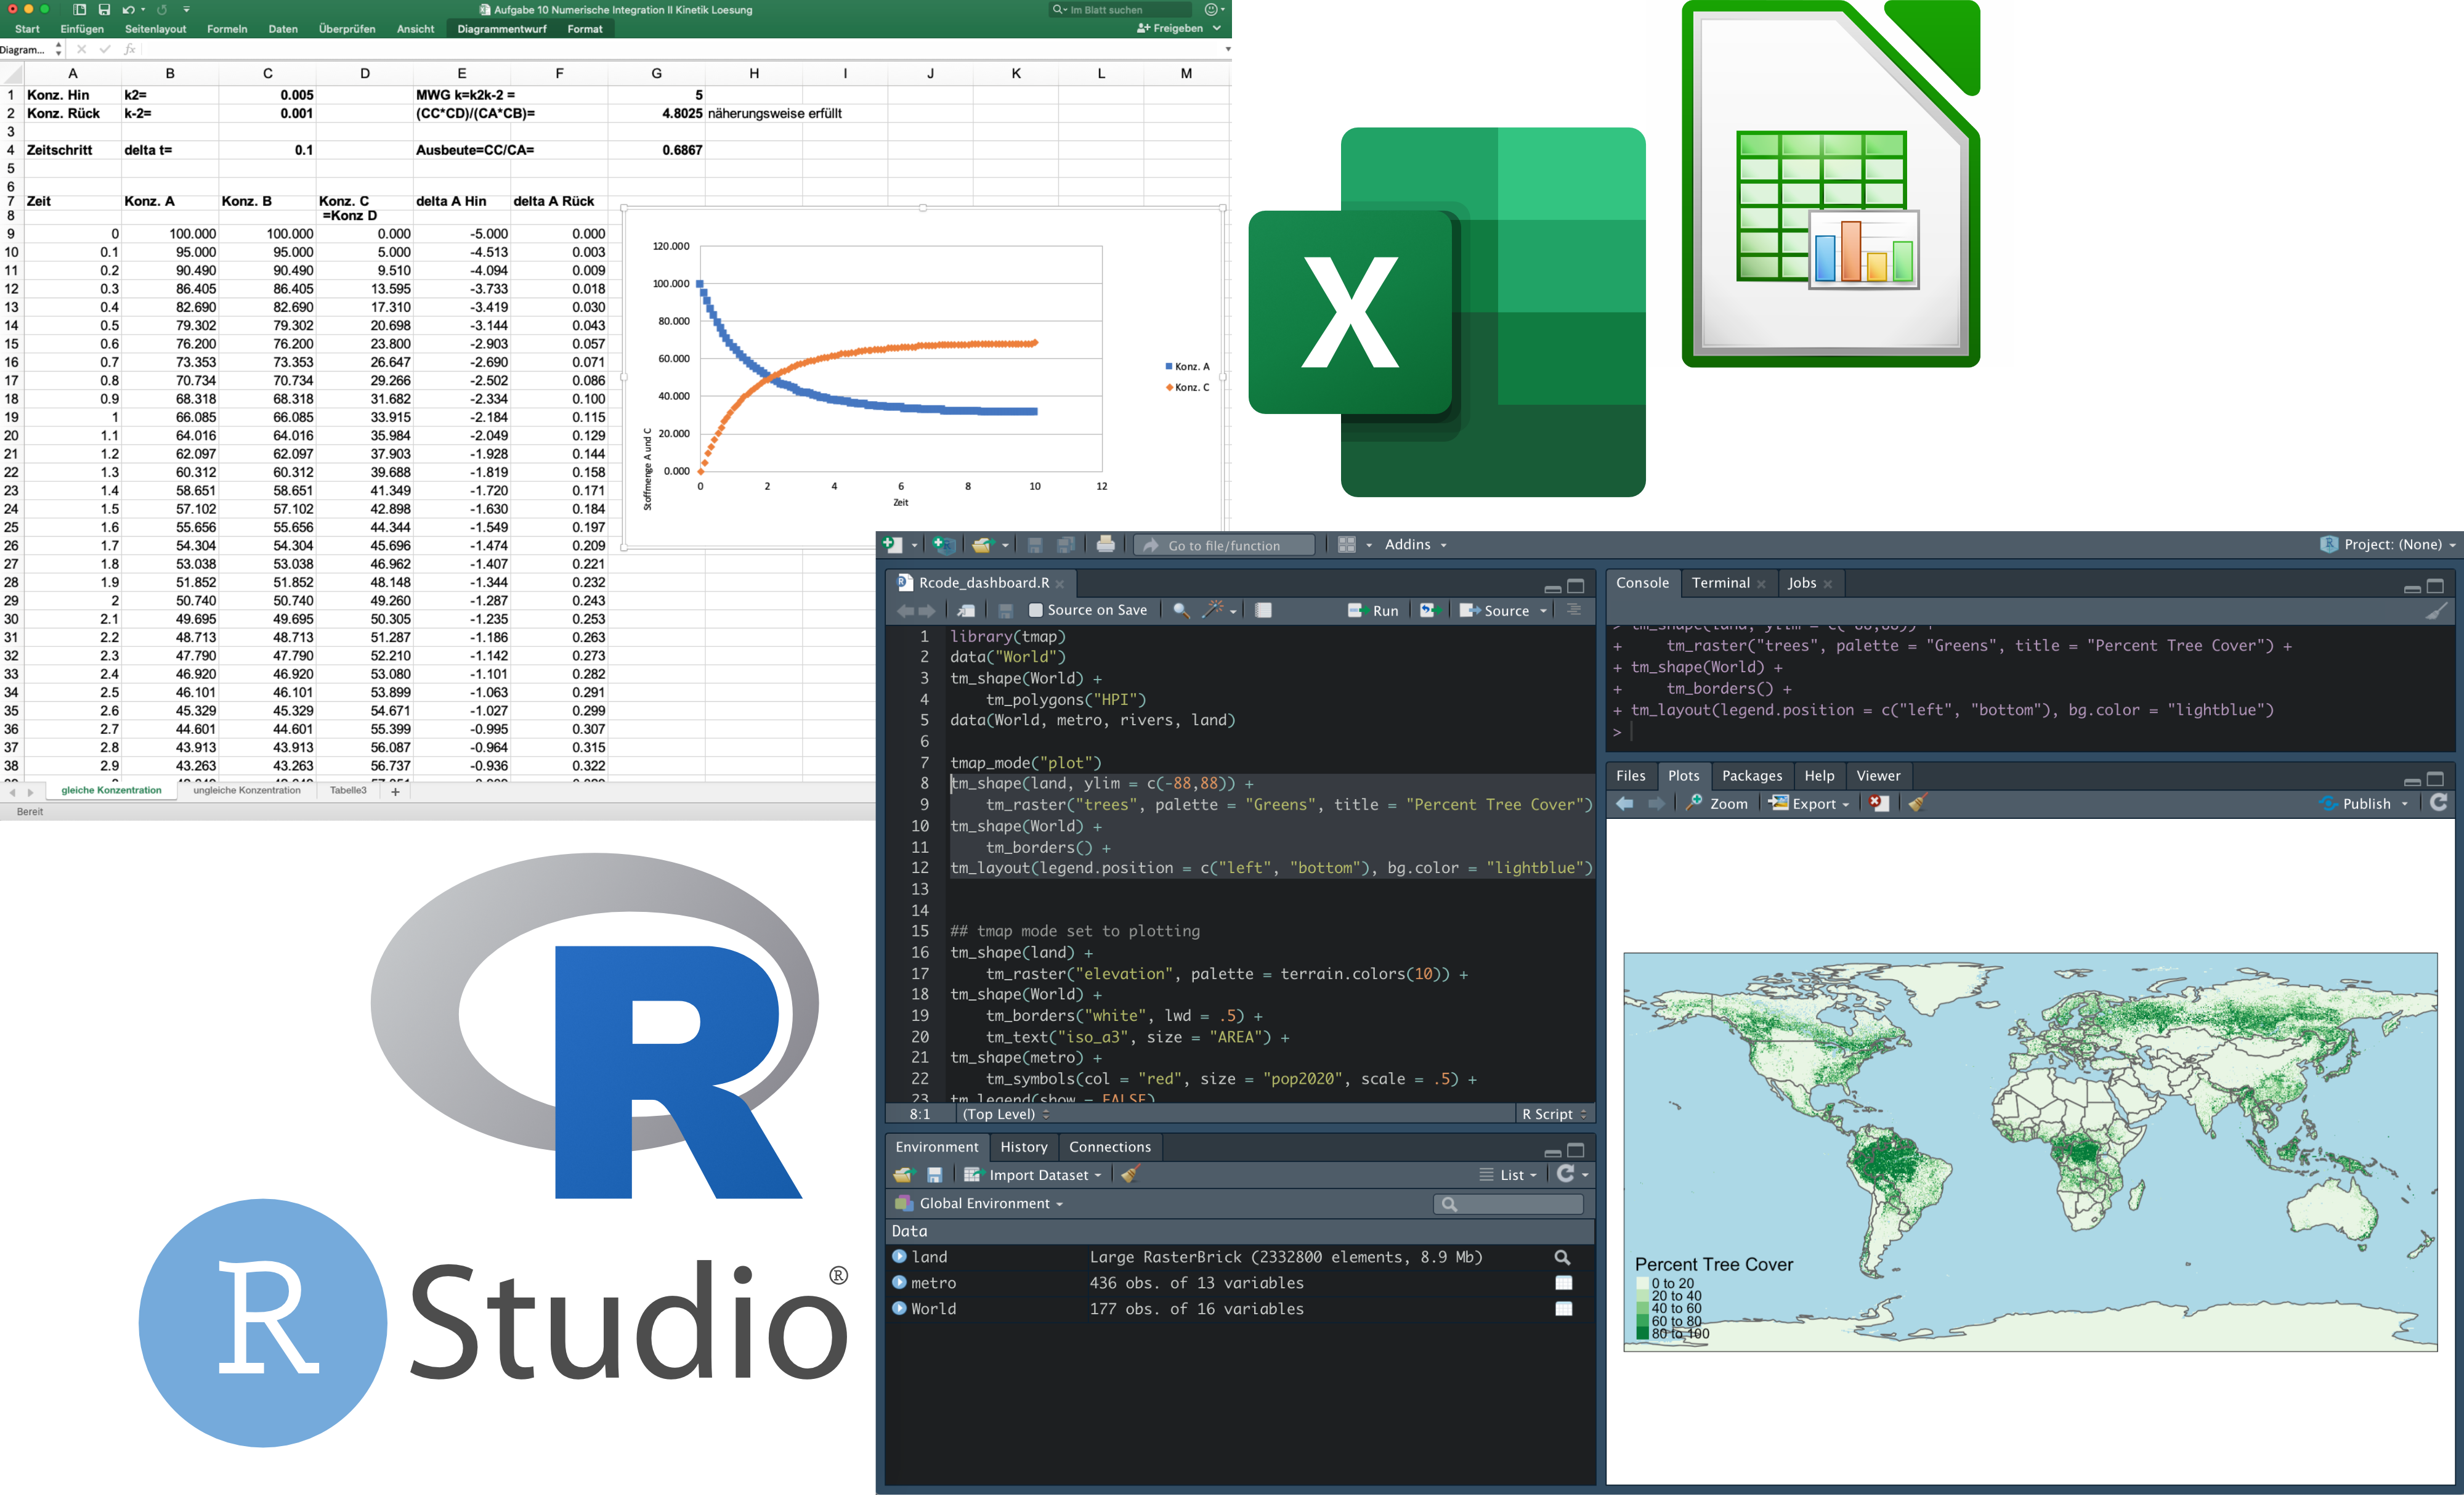Screen dimensions: 2464x1496
Task: Click the dark green 80 to 100 legend swatch
Action: tap(1643, 1333)
